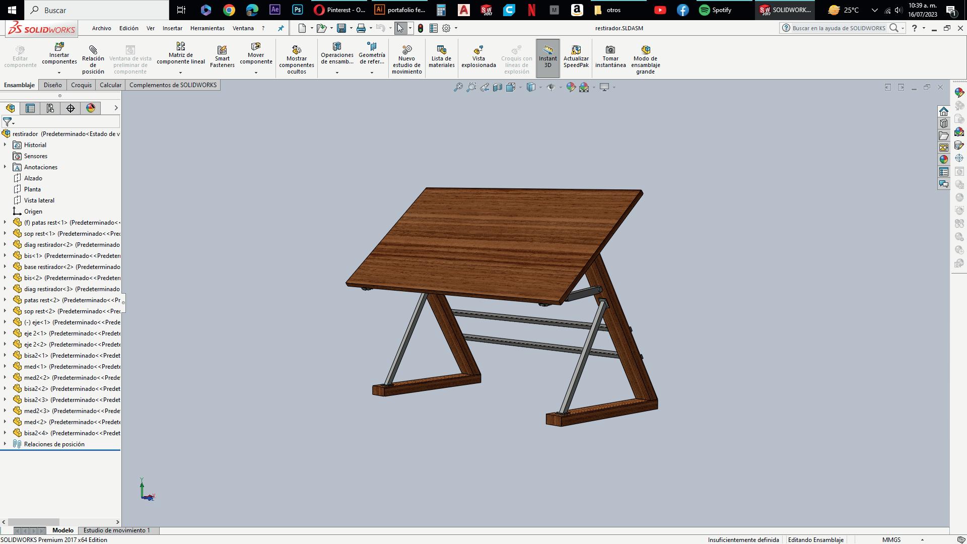This screenshot has width=967, height=544.
Task: Toggle the select cursor tool
Action: [x=400, y=28]
